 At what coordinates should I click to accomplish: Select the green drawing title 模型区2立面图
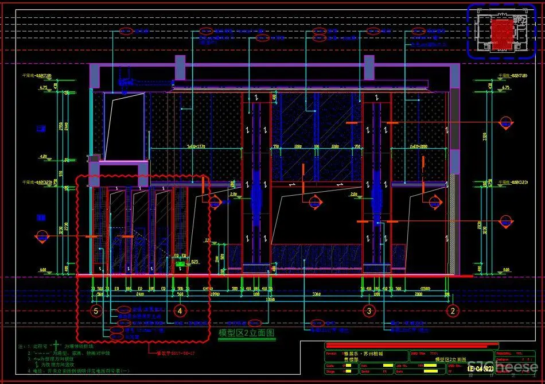(247, 332)
